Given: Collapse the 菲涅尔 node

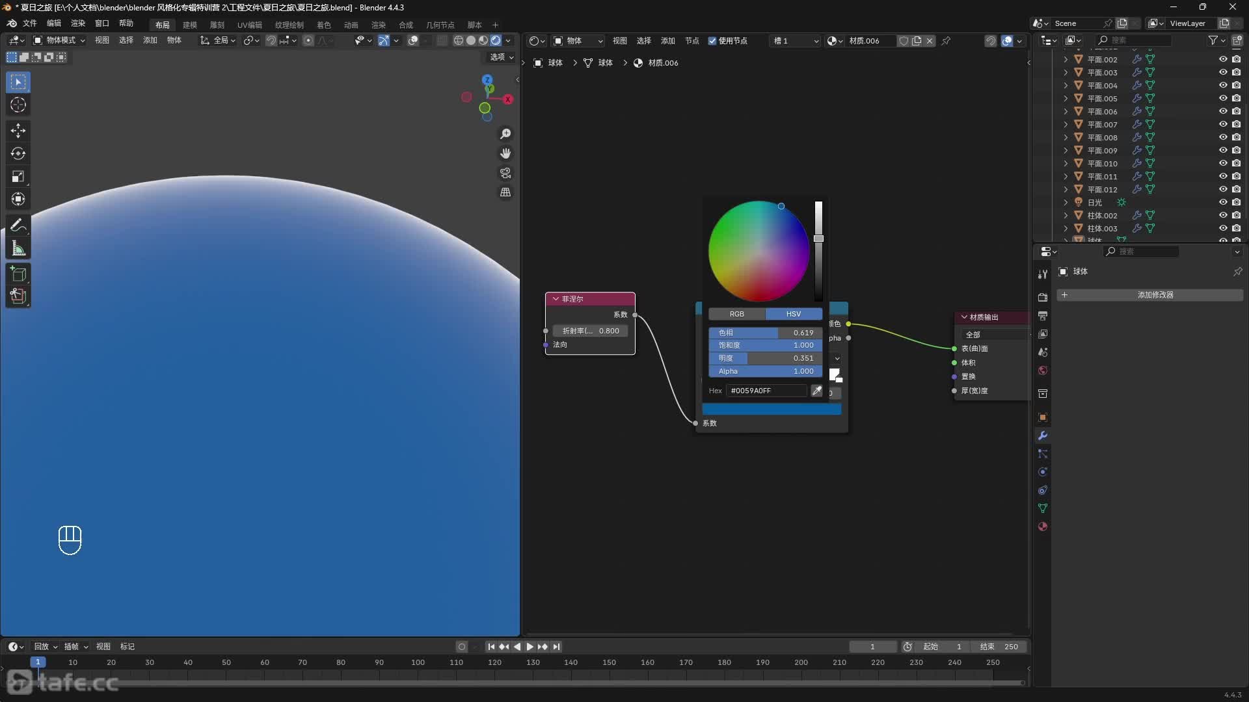Looking at the screenshot, I should [x=556, y=299].
